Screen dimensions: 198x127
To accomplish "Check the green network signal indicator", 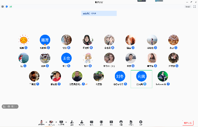I will (11, 7).
